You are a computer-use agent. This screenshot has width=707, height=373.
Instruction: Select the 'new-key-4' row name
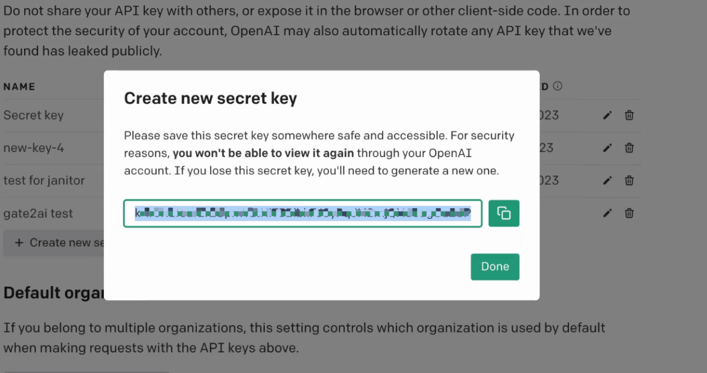33,148
